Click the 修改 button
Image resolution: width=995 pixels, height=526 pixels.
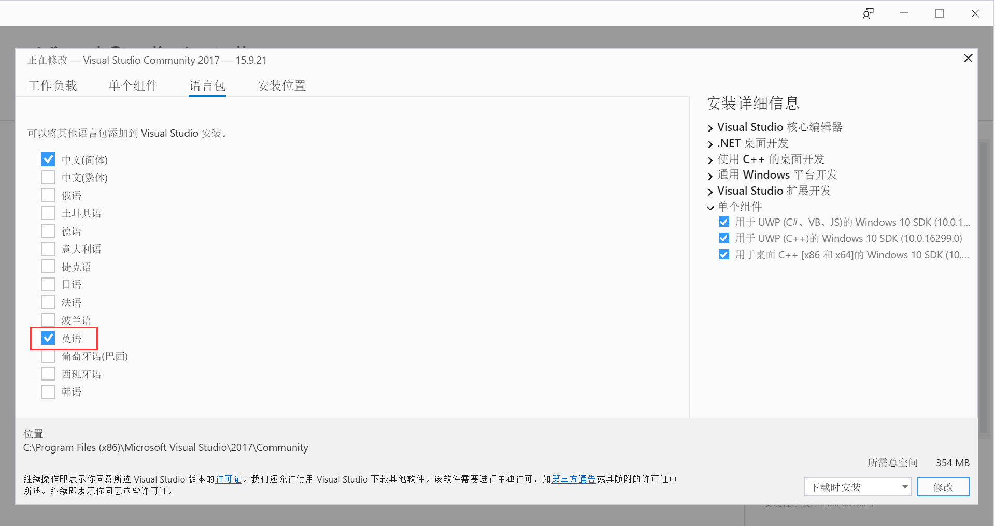pos(943,487)
